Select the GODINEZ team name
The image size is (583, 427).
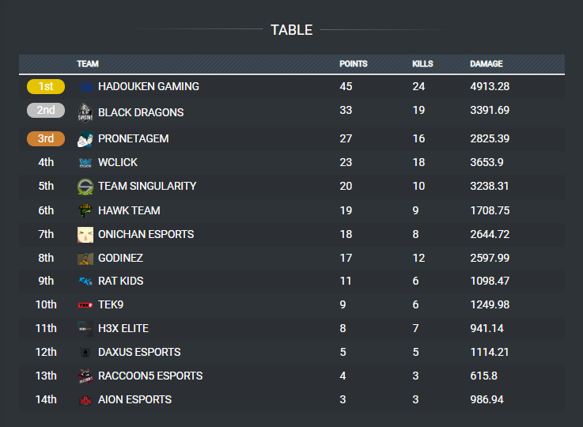(120, 259)
